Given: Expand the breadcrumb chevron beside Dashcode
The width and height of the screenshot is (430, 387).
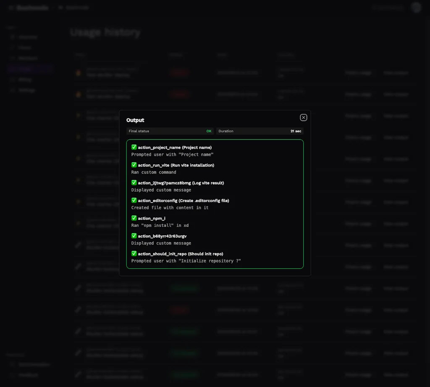Looking at the screenshot, I should point(54,8).
